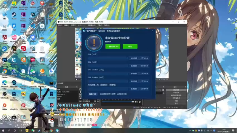The width and height of the screenshot is (237, 133).
Task: Click the taskbar search magnifier icon
Action: (x=9, y=131)
